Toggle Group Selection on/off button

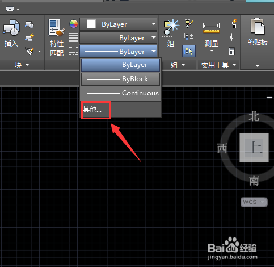coord(189,51)
